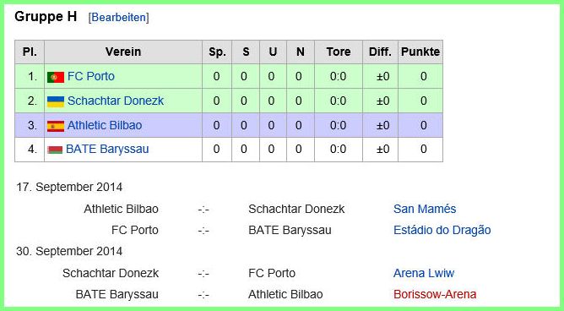Click the Verein column header
Image resolution: width=564 pixels, height=311 pixels.
pyautogui.click(x=123, y=52)
